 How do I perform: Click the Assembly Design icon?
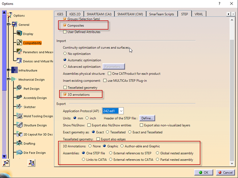click(19, 98)
